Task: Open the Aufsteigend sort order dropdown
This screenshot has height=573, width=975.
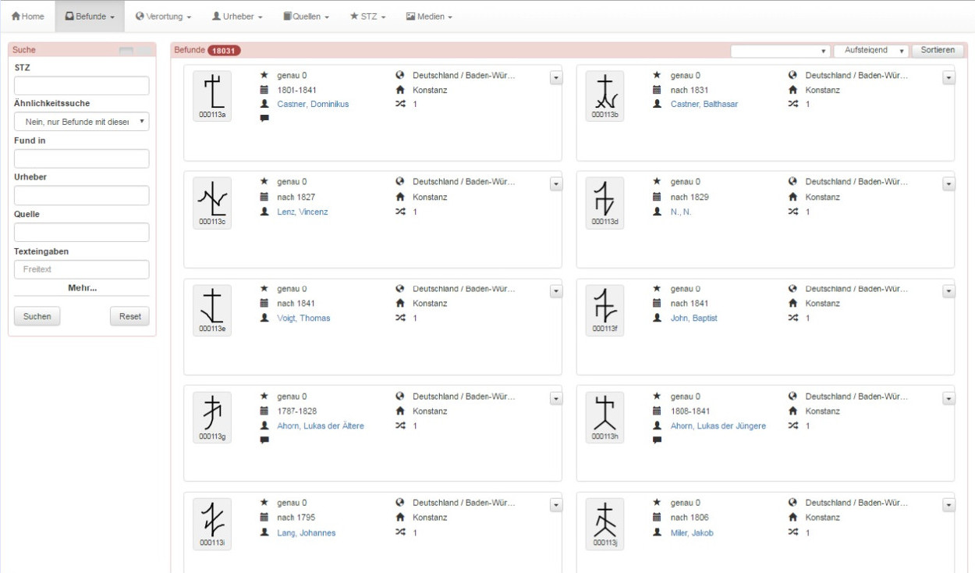Action: [870, 51]
